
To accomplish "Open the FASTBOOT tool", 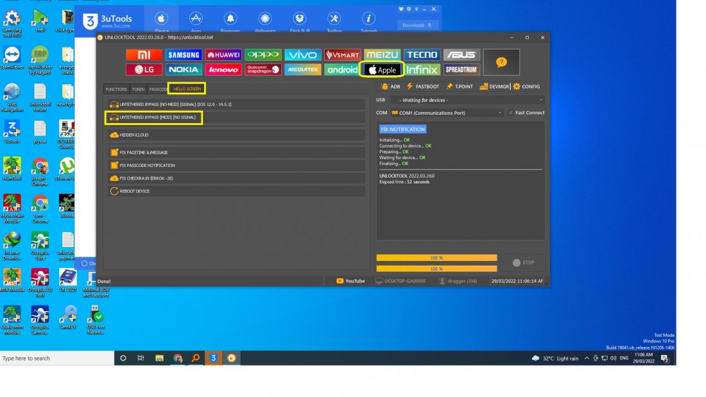I will (x=423, y=87).
